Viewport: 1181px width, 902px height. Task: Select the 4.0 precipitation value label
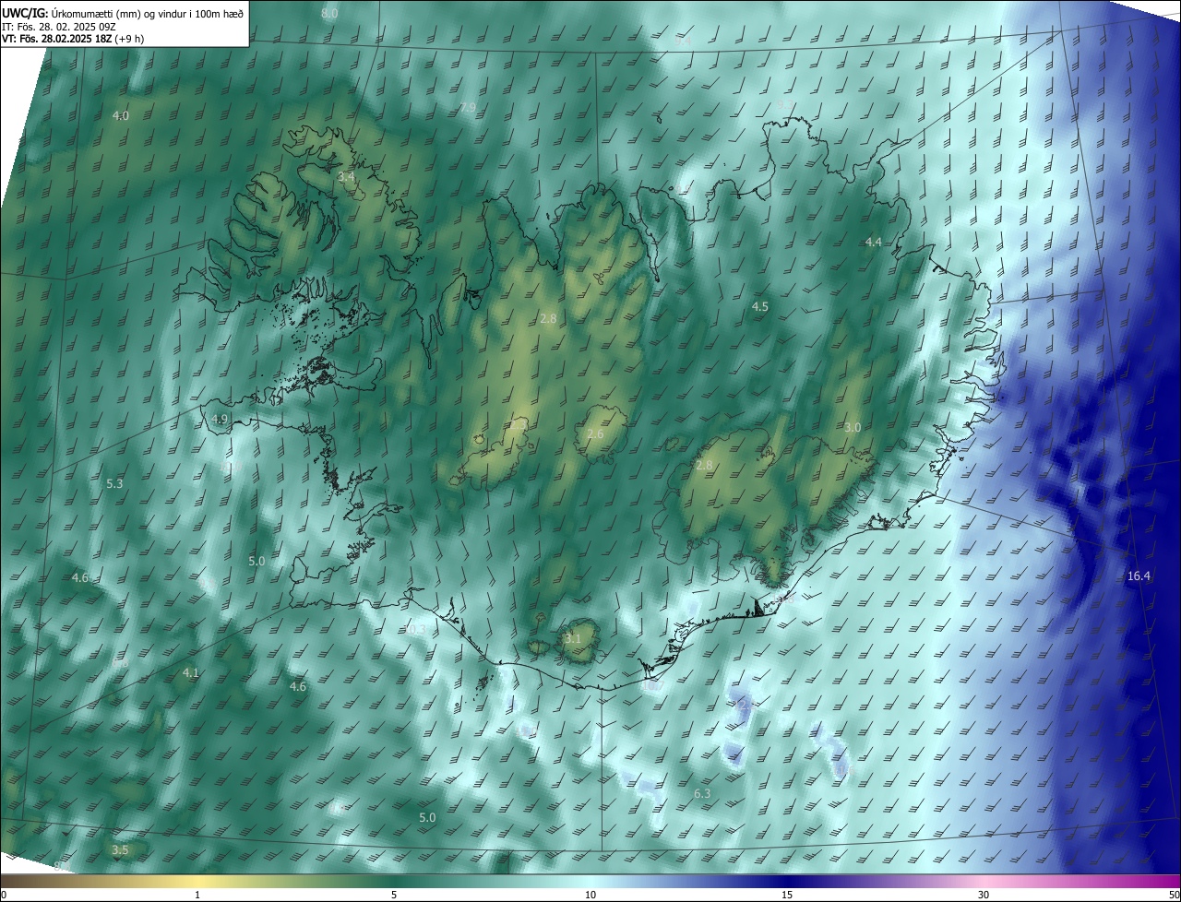(121, 116)
